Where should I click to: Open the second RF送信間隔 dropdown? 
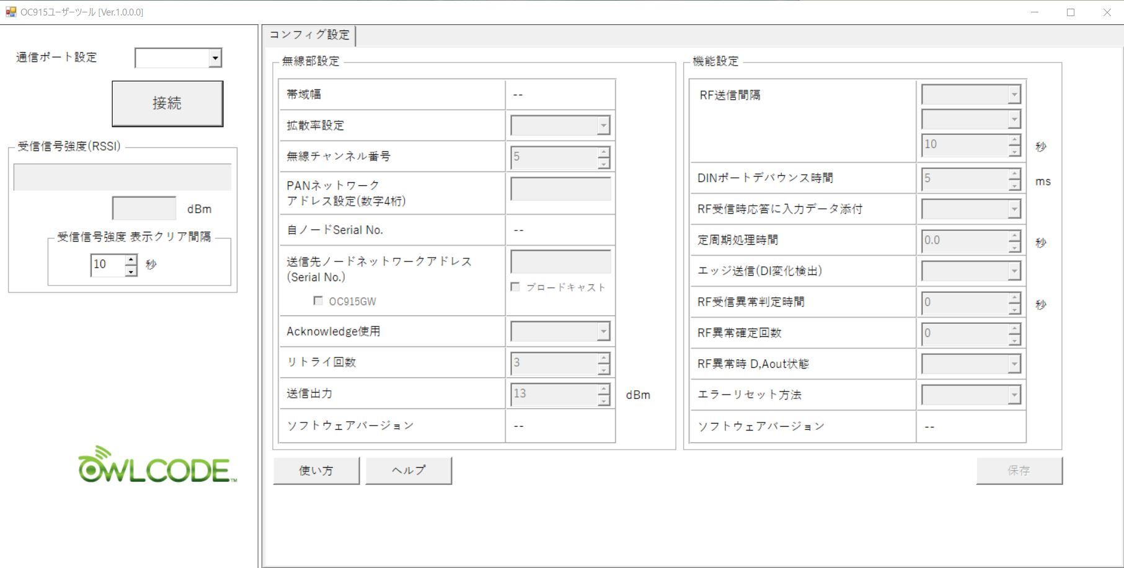1014,119
